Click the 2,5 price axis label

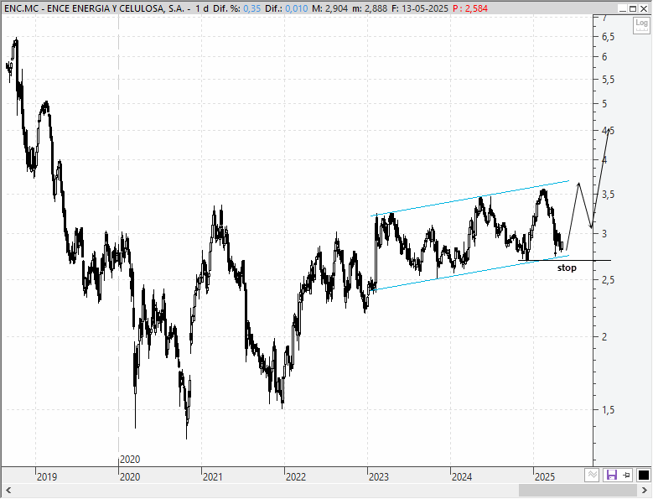608,280
